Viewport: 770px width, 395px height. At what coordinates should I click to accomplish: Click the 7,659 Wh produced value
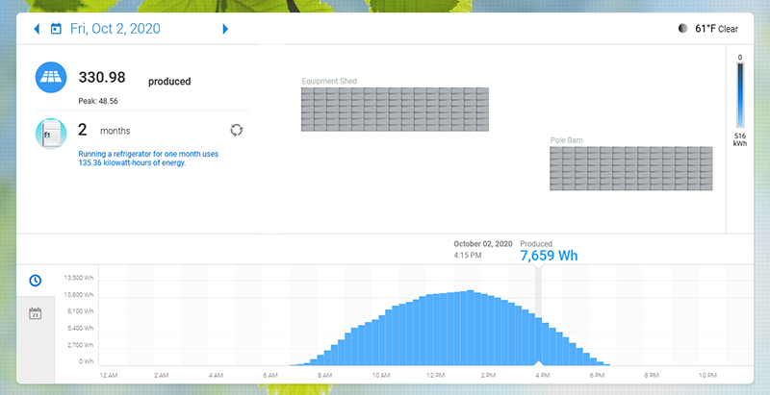[x=550, y=257]
